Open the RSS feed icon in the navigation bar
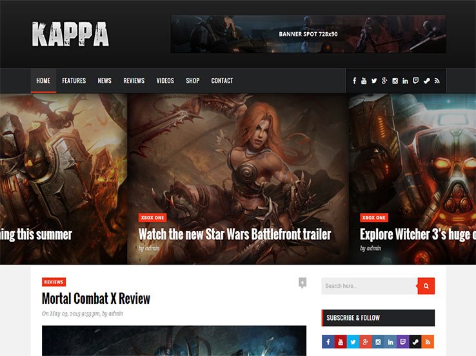Viewport: 476px width, 356px height. pyautogui.click(x=437, y=80)
